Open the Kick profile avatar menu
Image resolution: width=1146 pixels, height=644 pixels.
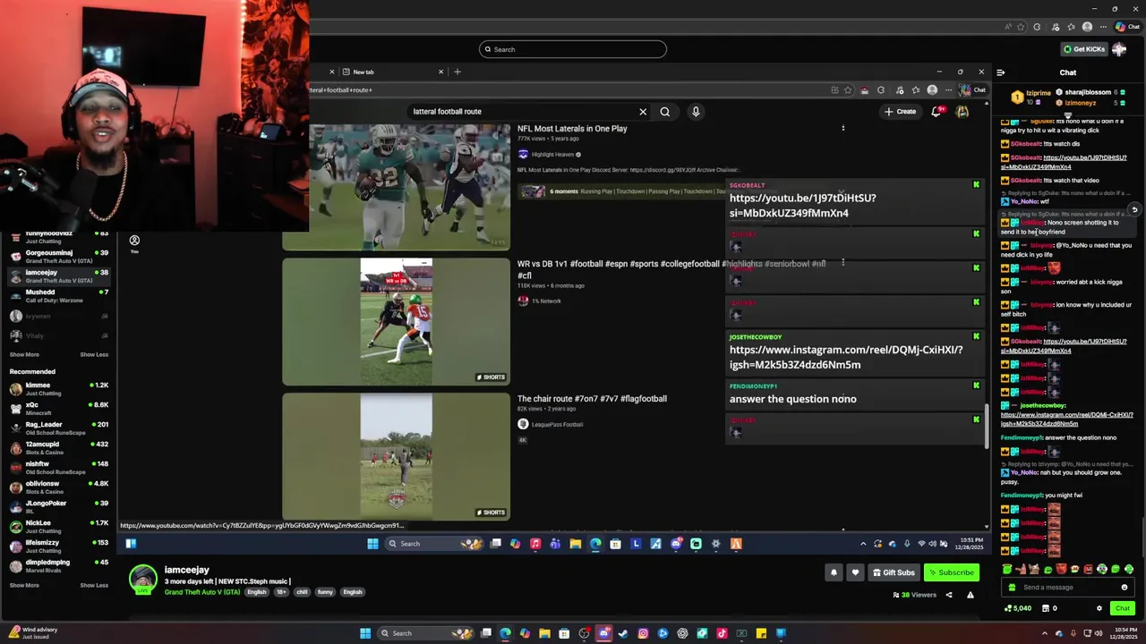coord(1119,49)
